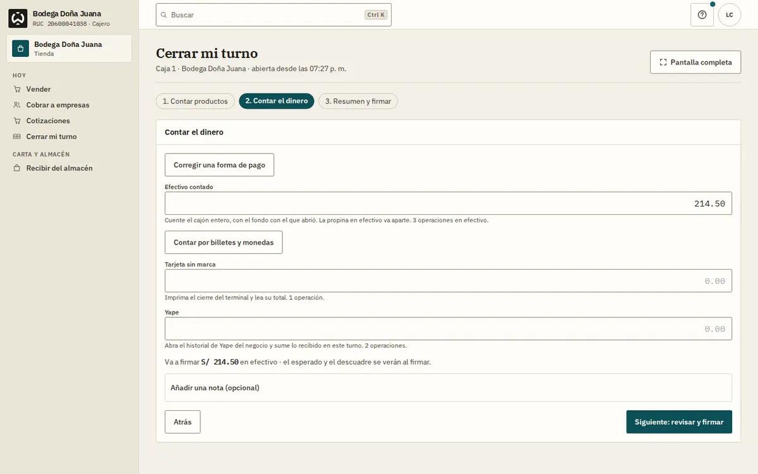
Task: Click Siguiente: revisar y firmar
Action: pos(679,422)
